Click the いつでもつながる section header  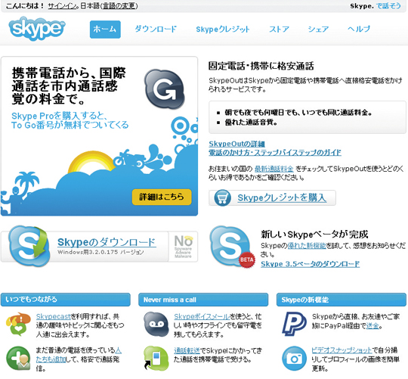(x=65, y=300)
